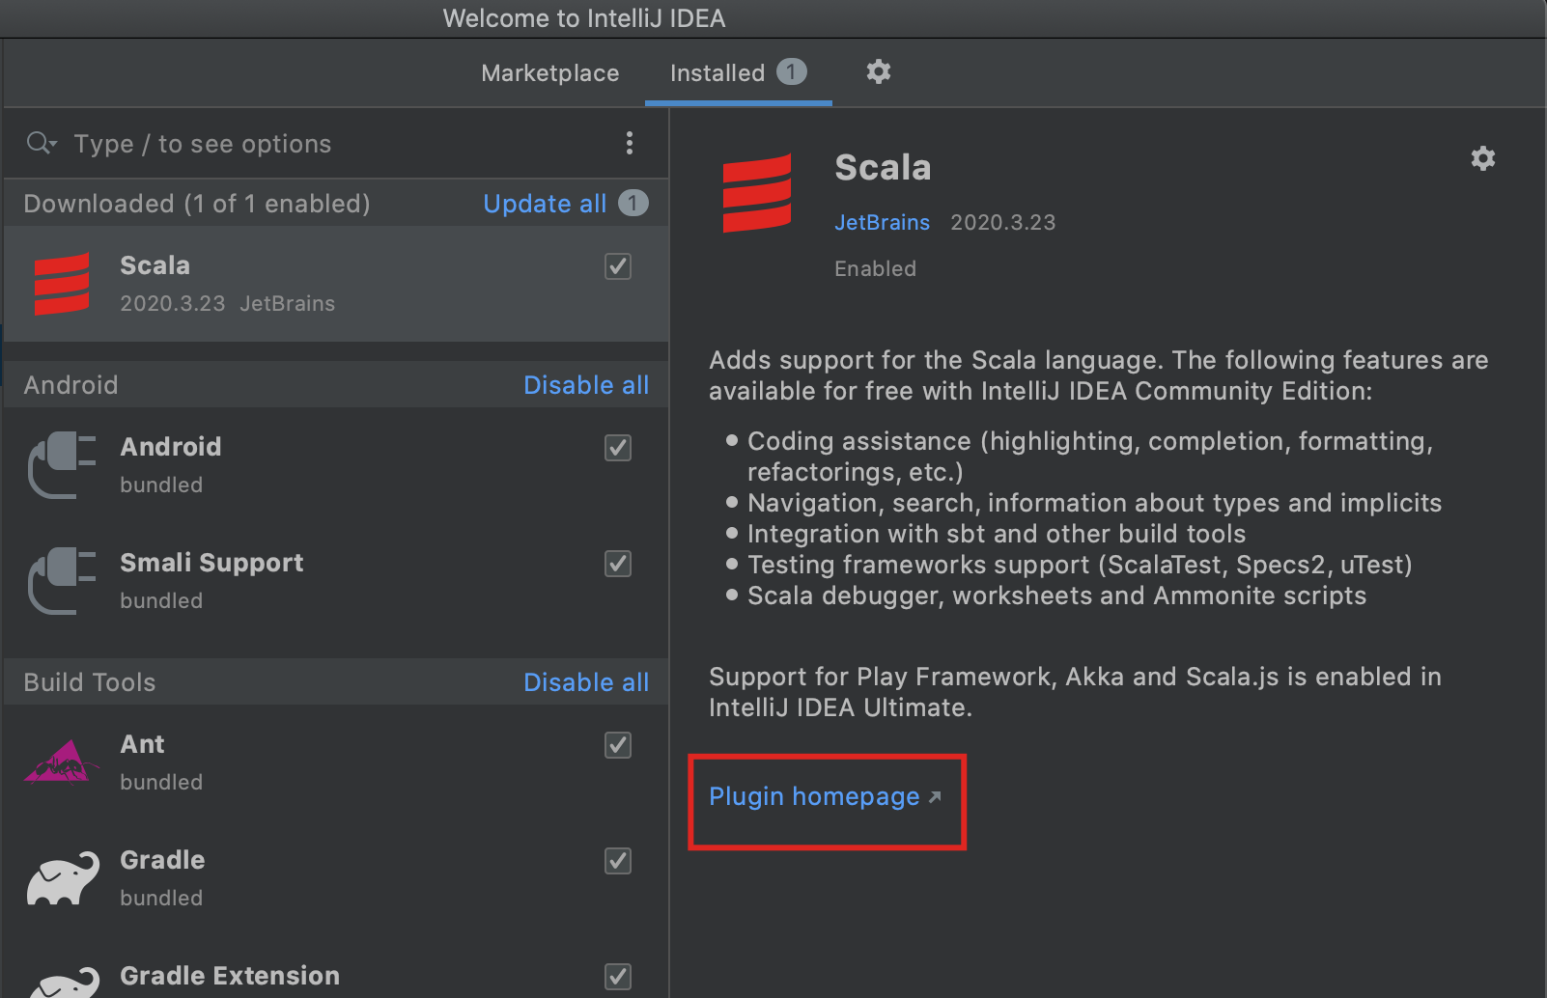Open the JetBrains vendor link

(x=882, y=222)
